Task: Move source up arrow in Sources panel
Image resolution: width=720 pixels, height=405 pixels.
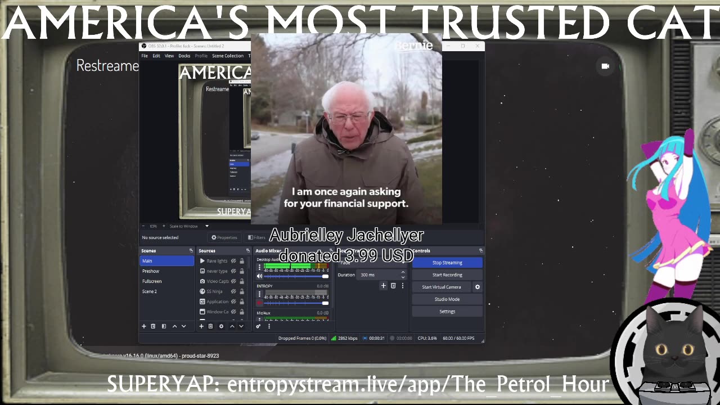Action: (232, 326)
